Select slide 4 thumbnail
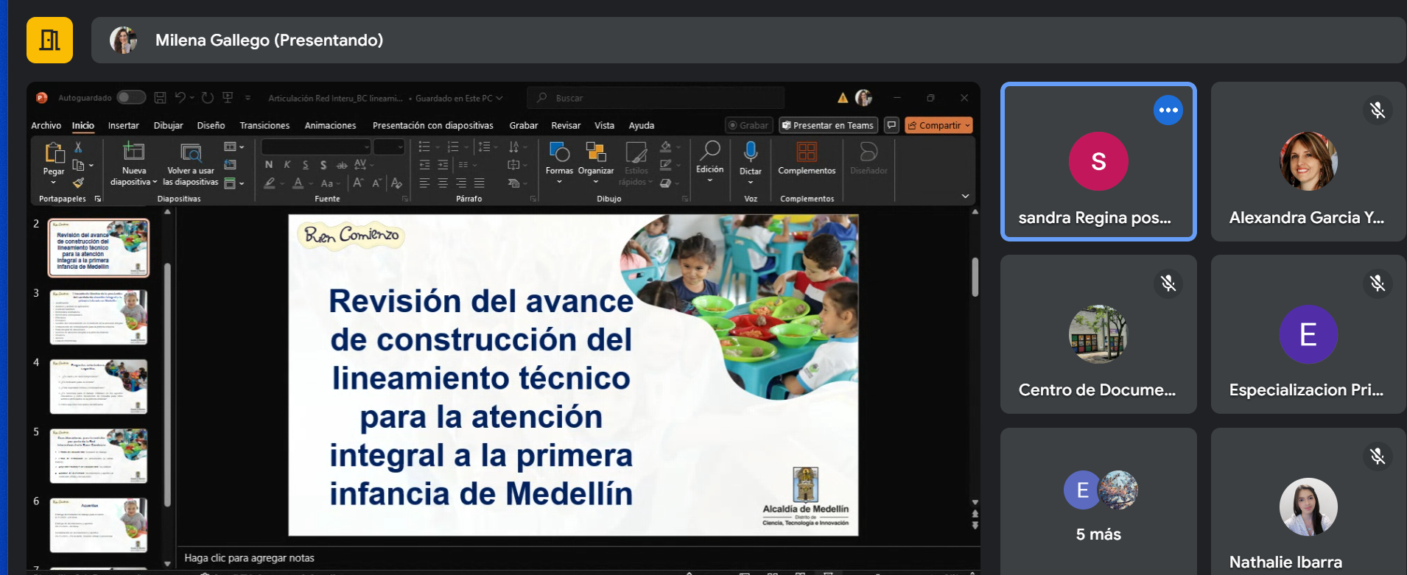The image size is (1407, 575). (x=99, y=387)
